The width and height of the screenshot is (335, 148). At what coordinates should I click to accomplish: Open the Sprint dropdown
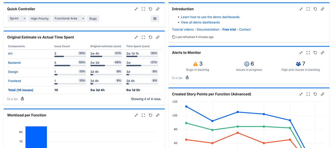click(17, 19)
